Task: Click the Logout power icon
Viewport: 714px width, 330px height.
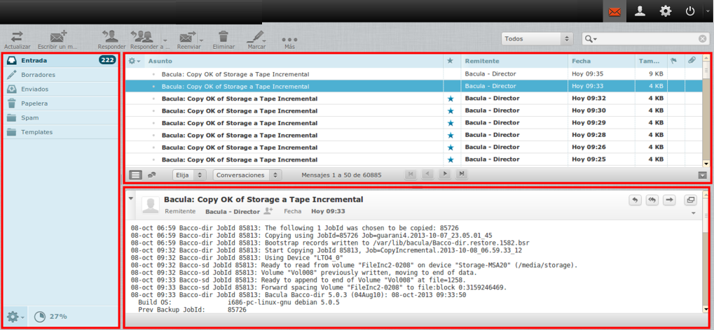Action: (x=690, y=11)
